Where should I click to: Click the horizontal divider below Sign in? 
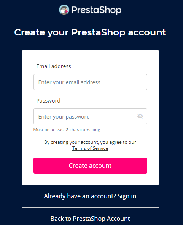click(x=90, y=207)
